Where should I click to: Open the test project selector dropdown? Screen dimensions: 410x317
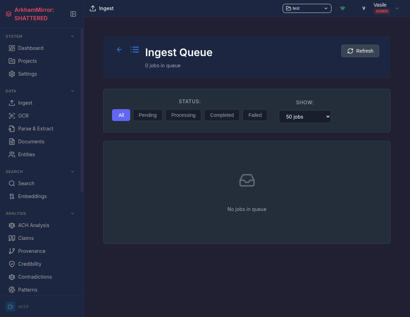pyautogui.click(x=307, y=8)
